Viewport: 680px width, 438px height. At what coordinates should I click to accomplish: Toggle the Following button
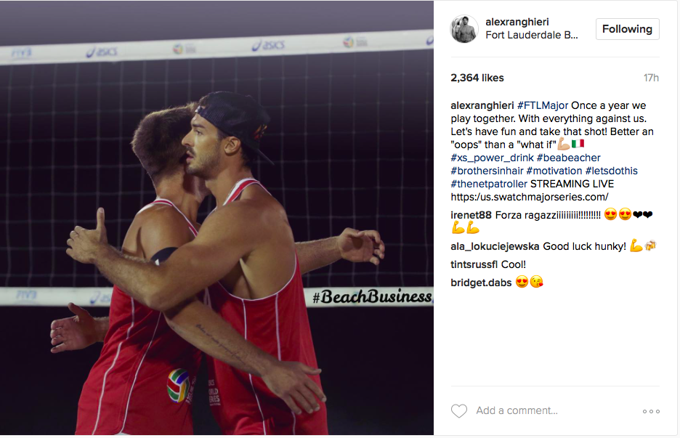click(x=627, y=29)
